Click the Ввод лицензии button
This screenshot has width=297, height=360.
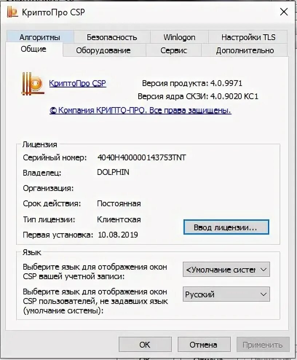click(226, 227)
